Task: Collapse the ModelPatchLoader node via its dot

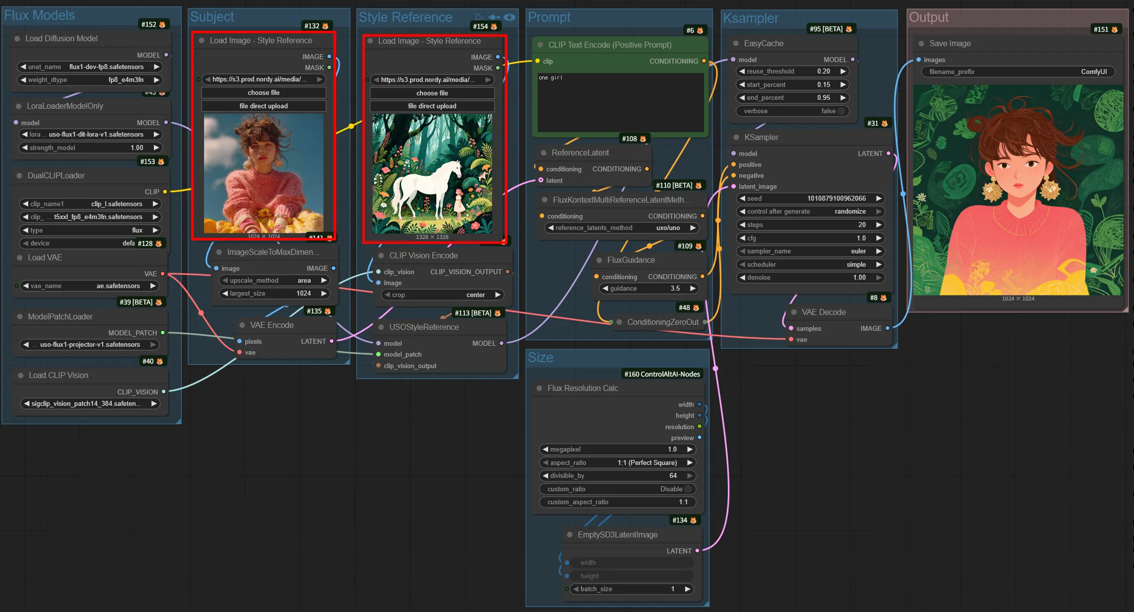Action: tap(20, 317)
